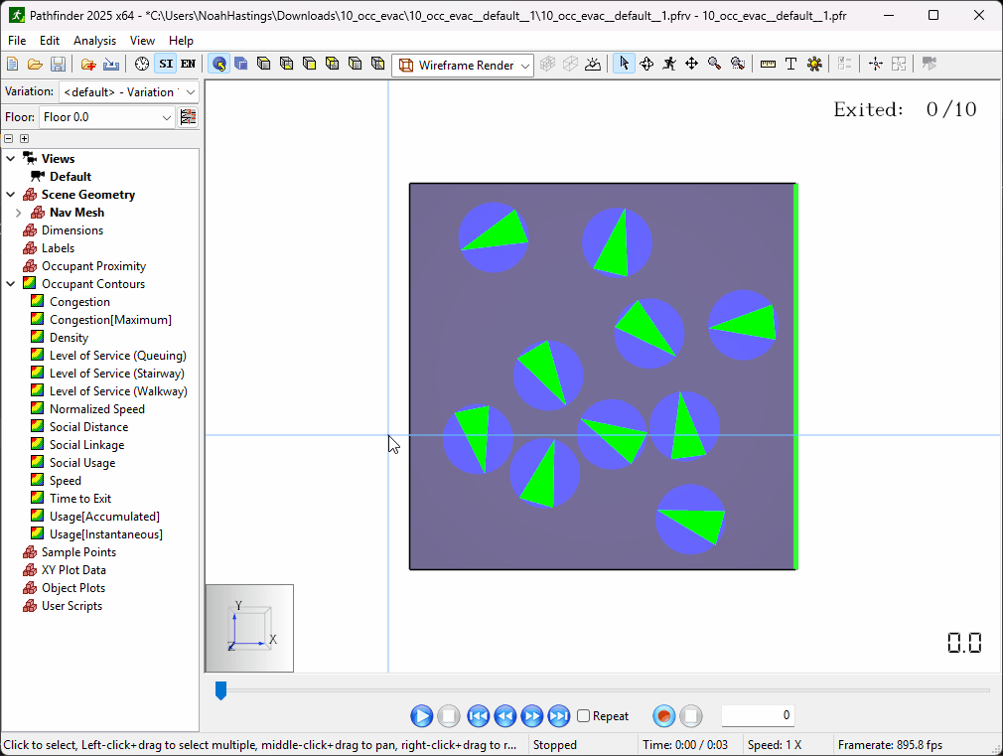
Task: Open the Variation dropdown
Action: pyautogui.click(x=128, y=92)
